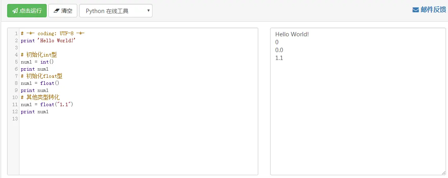Place cursor in line 1 coding comment
Screen dimensions: 448x178
point(53,34)
